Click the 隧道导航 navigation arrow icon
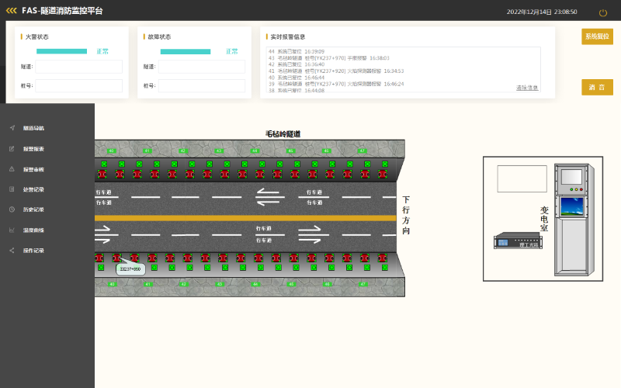The height and width of the screenshot is (388, 621). coord(12,127)
